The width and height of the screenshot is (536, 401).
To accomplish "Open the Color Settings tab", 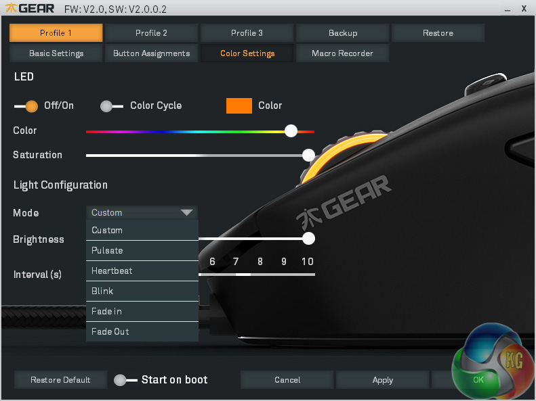I will [x=247, y=53].
